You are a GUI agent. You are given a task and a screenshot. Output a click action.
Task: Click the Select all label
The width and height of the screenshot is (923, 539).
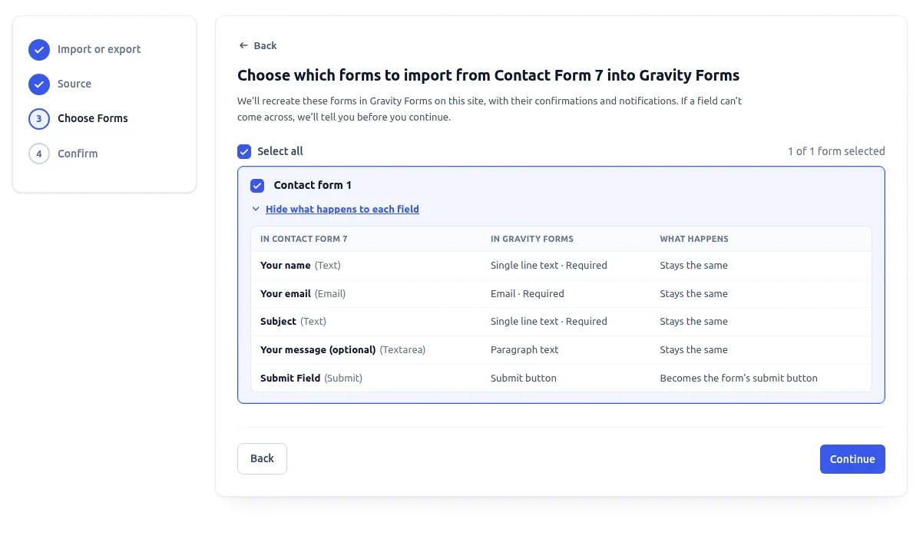280,151
